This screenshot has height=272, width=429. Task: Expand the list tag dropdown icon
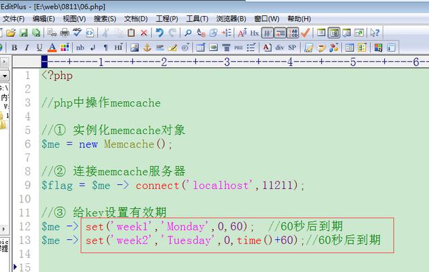click(x=251, y=48)
